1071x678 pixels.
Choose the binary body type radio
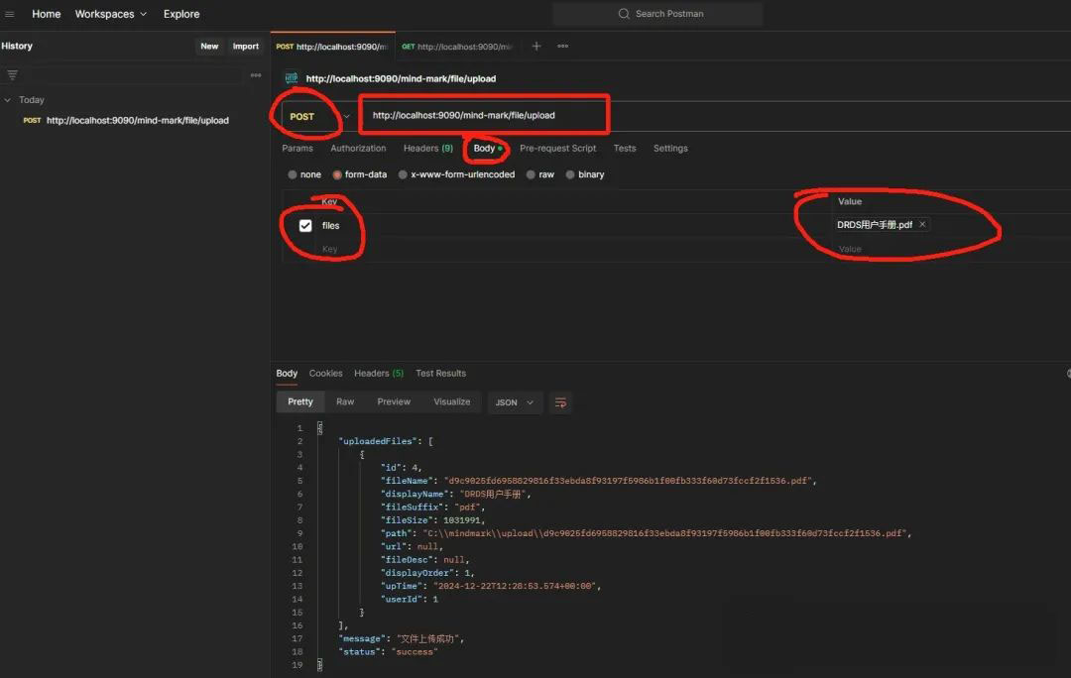click(570, 174)
